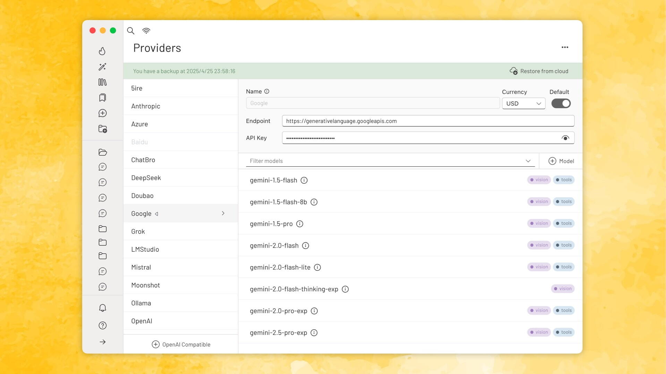Show info for gemini-1.5-flash model

coord(304,180)
